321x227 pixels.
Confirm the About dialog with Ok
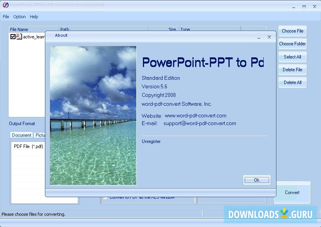(x=257, y=180)
